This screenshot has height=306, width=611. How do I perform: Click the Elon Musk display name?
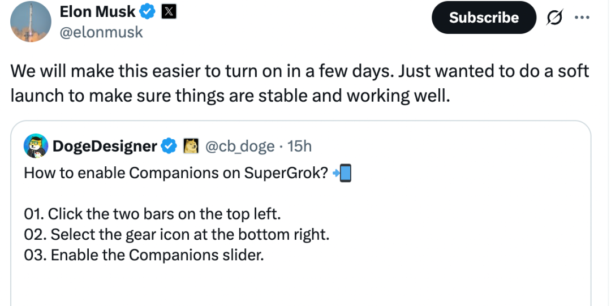coord(97,12)
